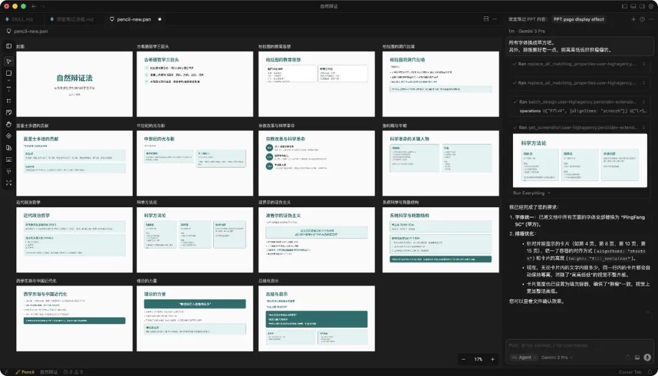Viewport: 658px width, 376px height.
Task: Click the zoom out minus button
Action: (464, 359)
